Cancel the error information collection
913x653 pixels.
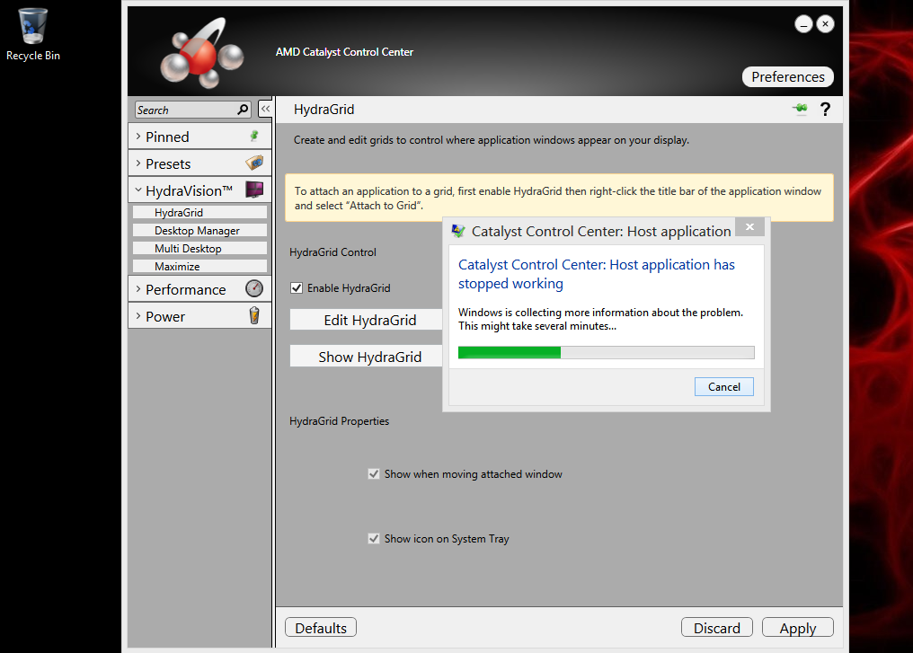(x=723, y=386)
